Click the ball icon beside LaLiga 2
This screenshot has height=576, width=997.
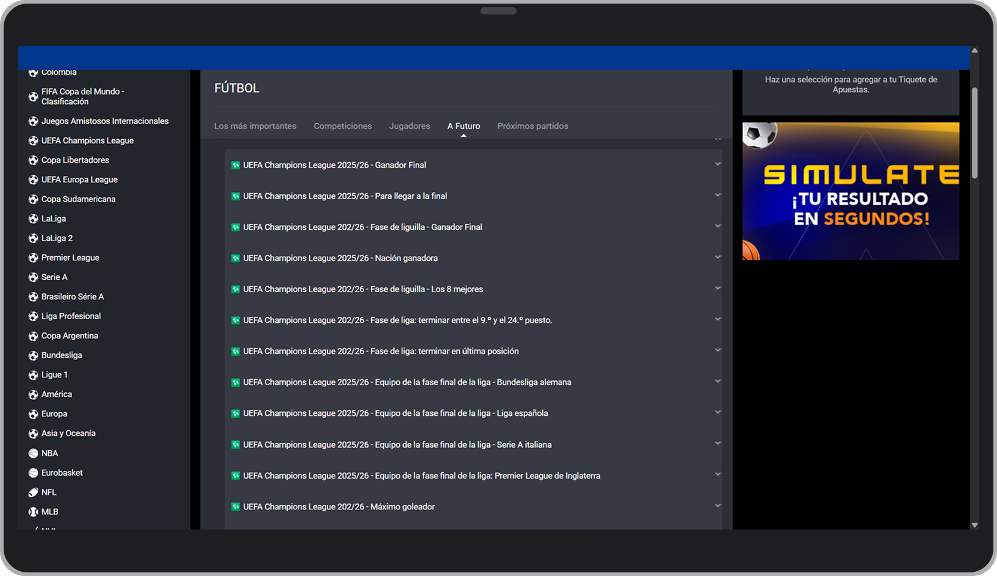(x=33, y=238)
